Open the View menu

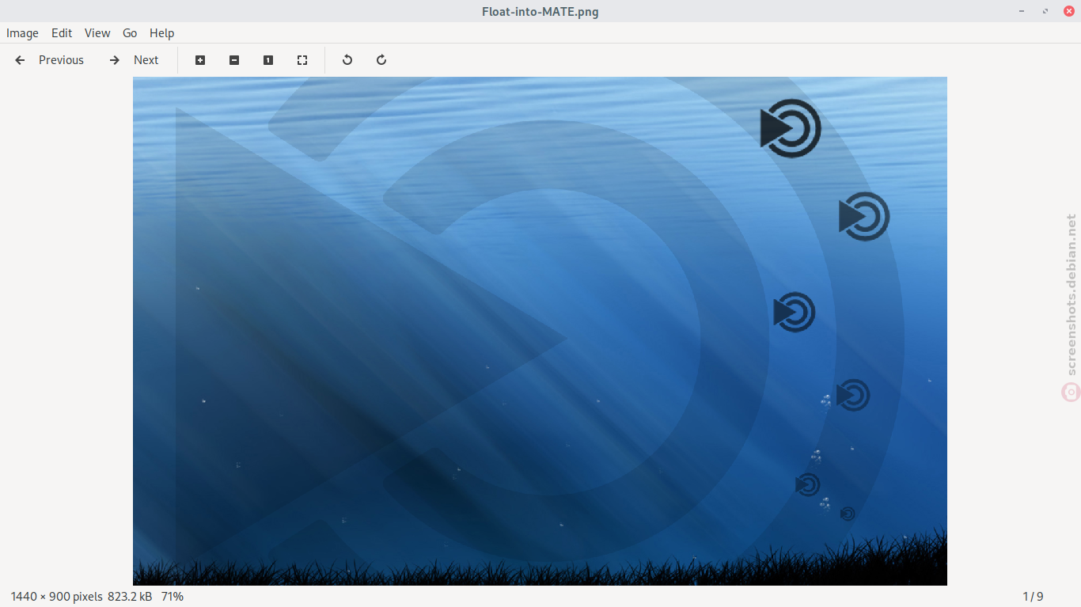pos(97,33)
